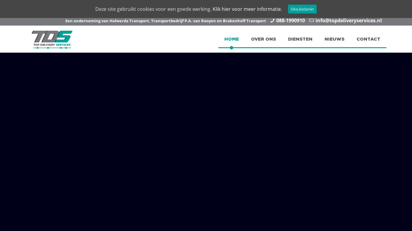Click 'Holwerda Transport' in the top bar
412x231 pixels.
[x=129, y=21]
